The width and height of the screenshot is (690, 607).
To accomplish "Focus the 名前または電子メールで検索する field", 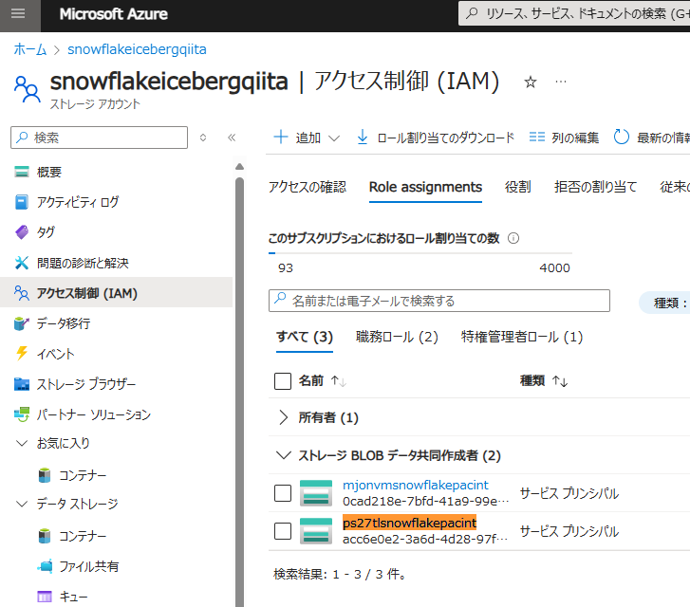I will tap(439, 301).
